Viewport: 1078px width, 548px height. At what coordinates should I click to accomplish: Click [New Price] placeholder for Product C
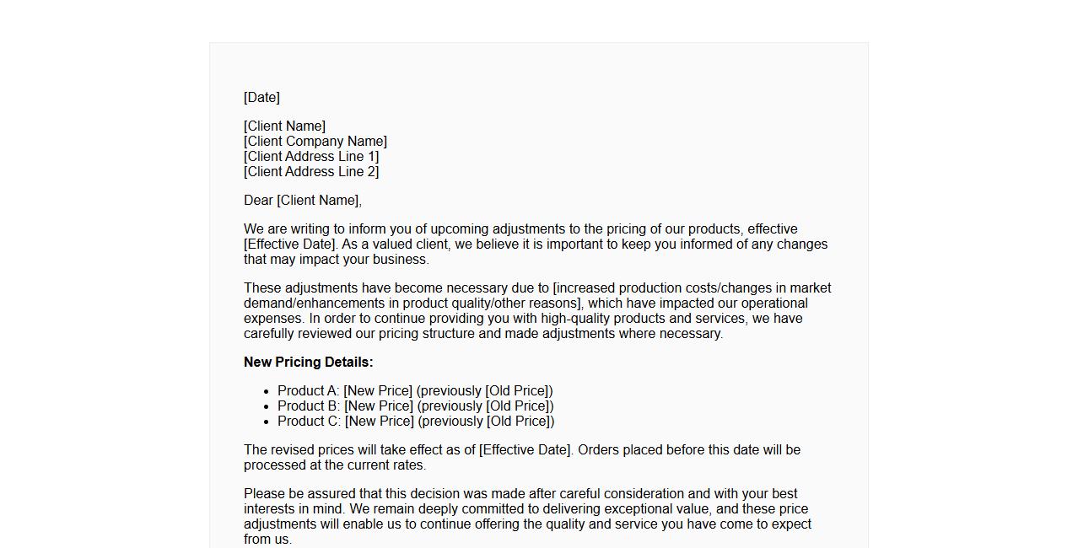[379, 422]
